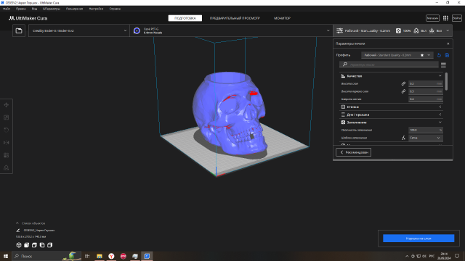465x261 pixels.
Task: Open the Settings (Параметры) menu
Action: 52,9
